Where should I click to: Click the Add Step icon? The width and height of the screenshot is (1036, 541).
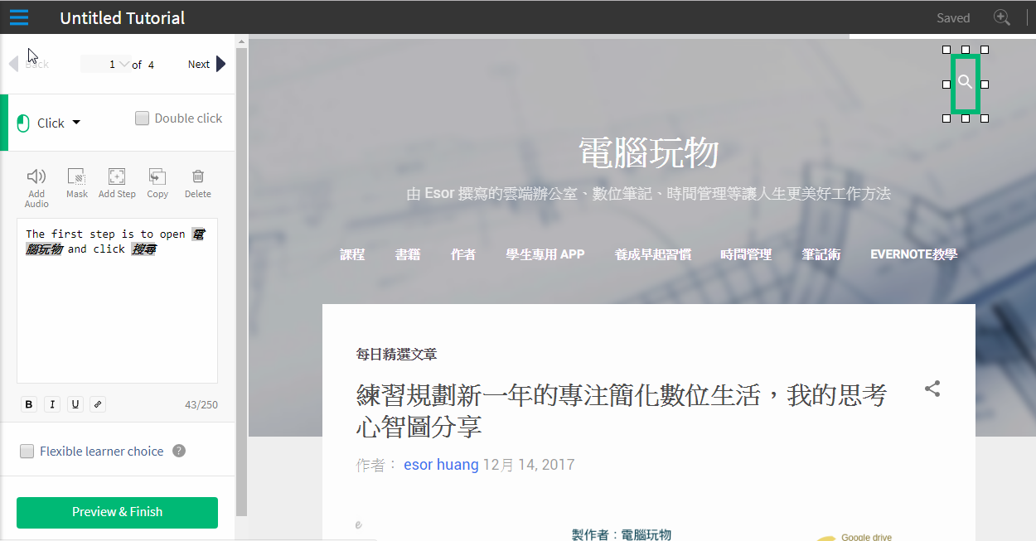click(117, 176)
